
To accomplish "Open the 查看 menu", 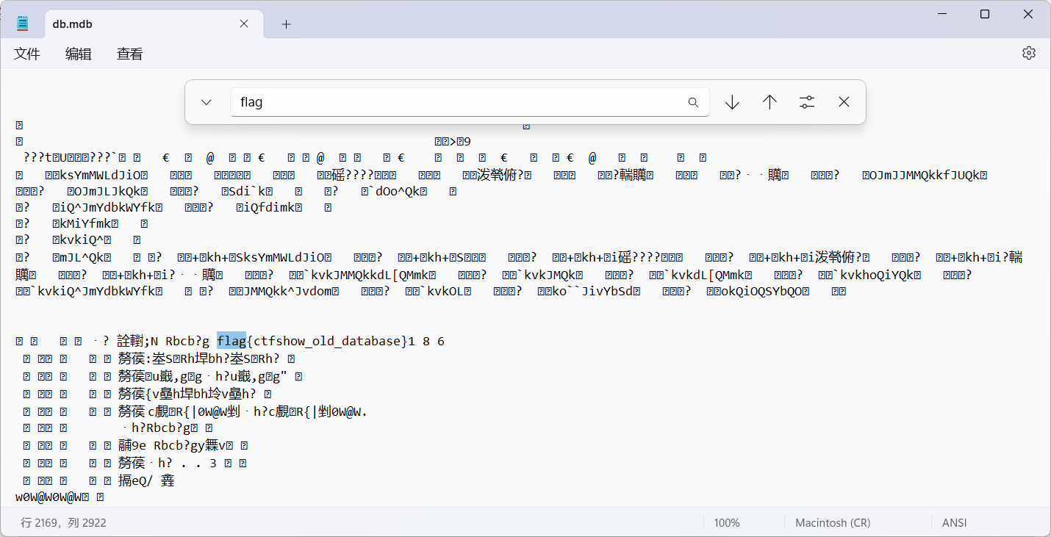I will (x=130, y=54).
